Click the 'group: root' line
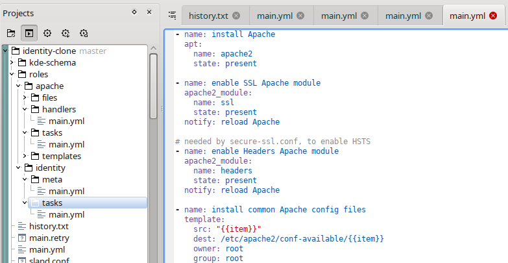 tap(219, 258)
